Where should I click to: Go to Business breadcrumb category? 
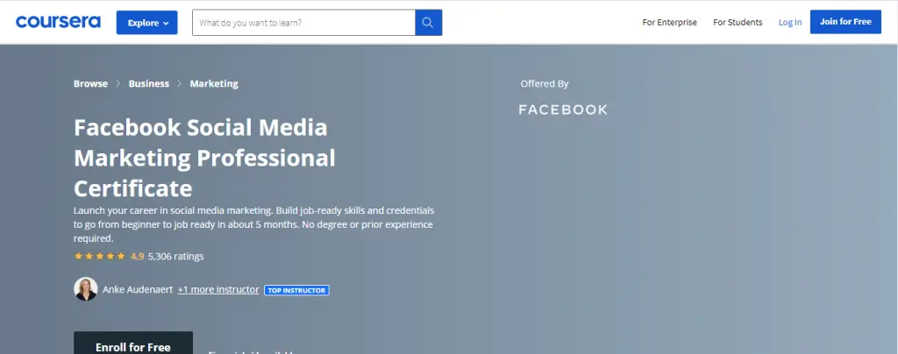click(x=148, y=84)
